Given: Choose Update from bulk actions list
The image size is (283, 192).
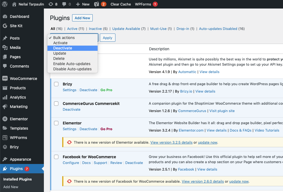Looking at the screenshot, I should tap(72, 53).
